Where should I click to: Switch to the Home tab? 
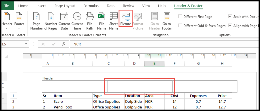pos(23,6)
